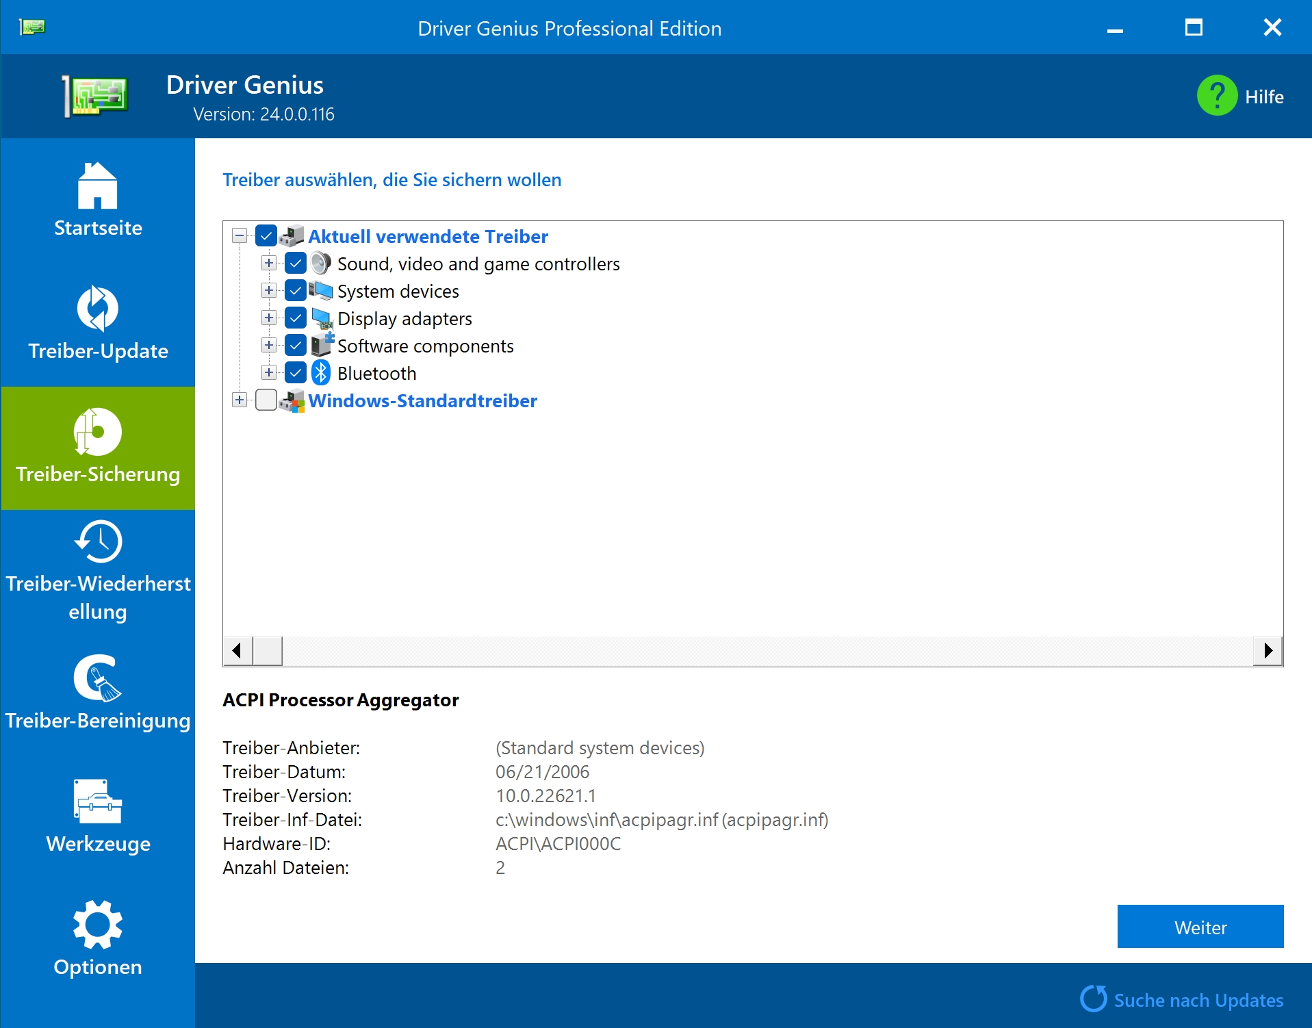Select Display adapters label
The image size is (1312, 1028).
(x=404, y=318)
